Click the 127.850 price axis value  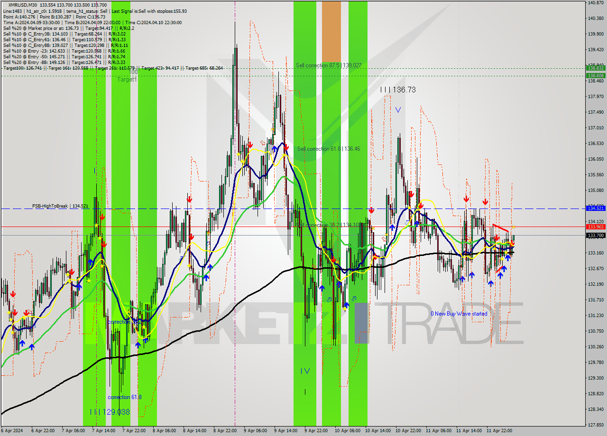click(595, 425)
